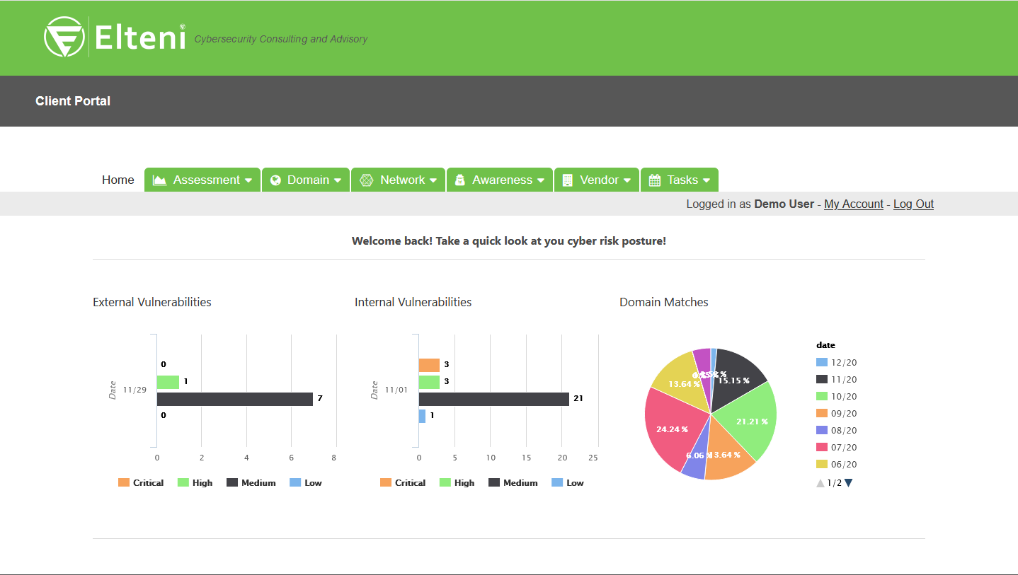Expand the Assessment dropdown arrow
1018x575 pixels.
coord(248,180)
